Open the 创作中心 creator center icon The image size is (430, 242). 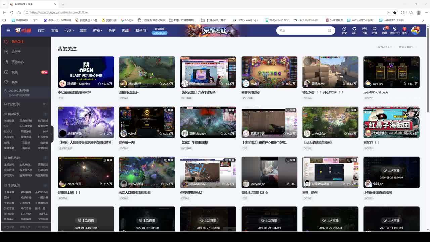pyautogui.click(x=395, y=30)
